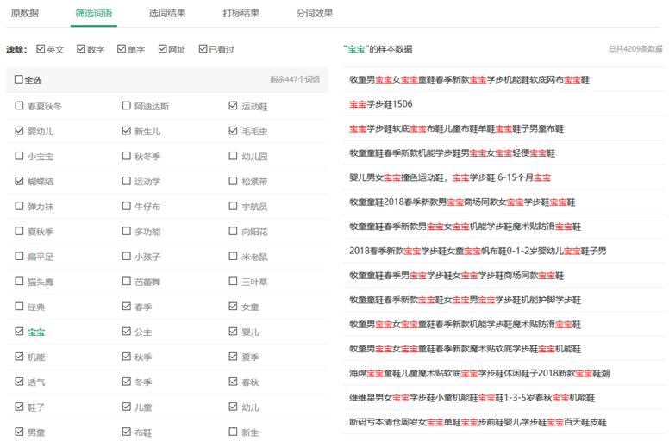The height and width of the screenshot is (441, 669).
Task: Uncheck the 冬季 word checkbox
Action: 126,382
